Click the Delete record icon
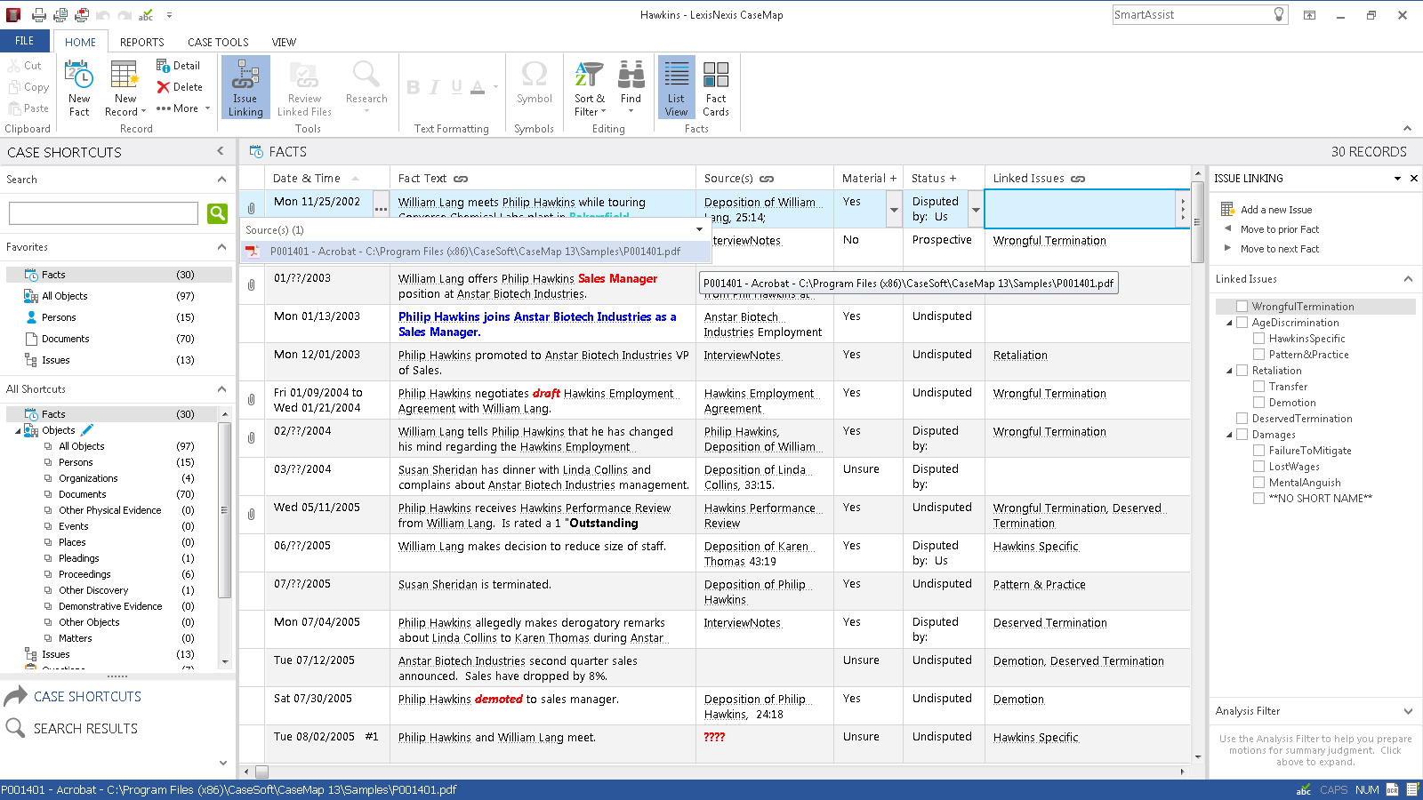The image size is (1423, 800). click(x=163, y=87)
